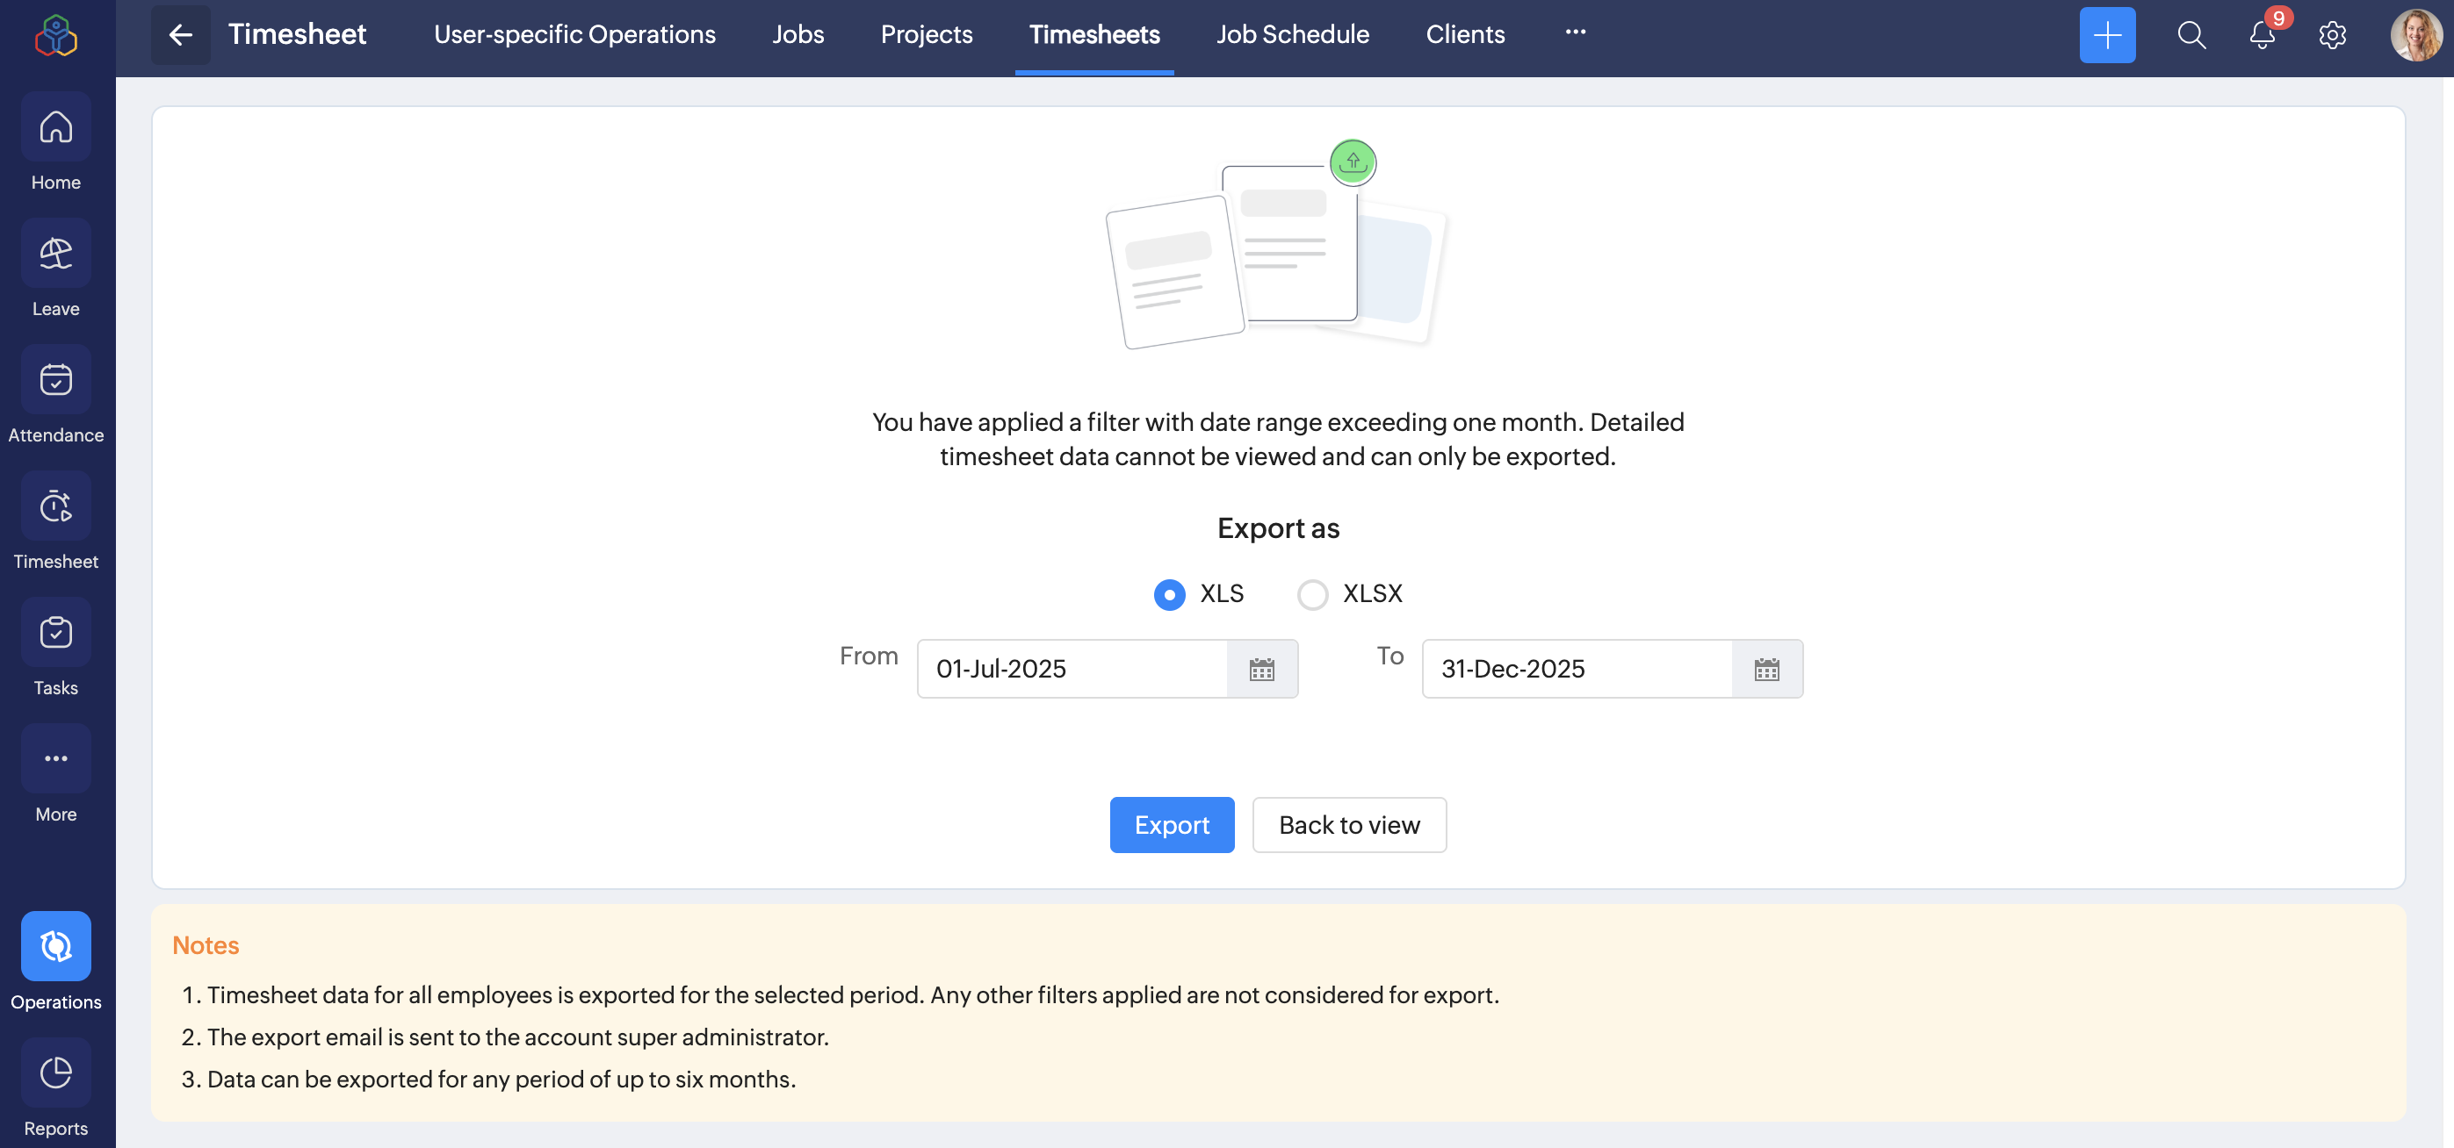Switch to the Projects tab
2454x1148 pixels.
[x=926, y=35]
